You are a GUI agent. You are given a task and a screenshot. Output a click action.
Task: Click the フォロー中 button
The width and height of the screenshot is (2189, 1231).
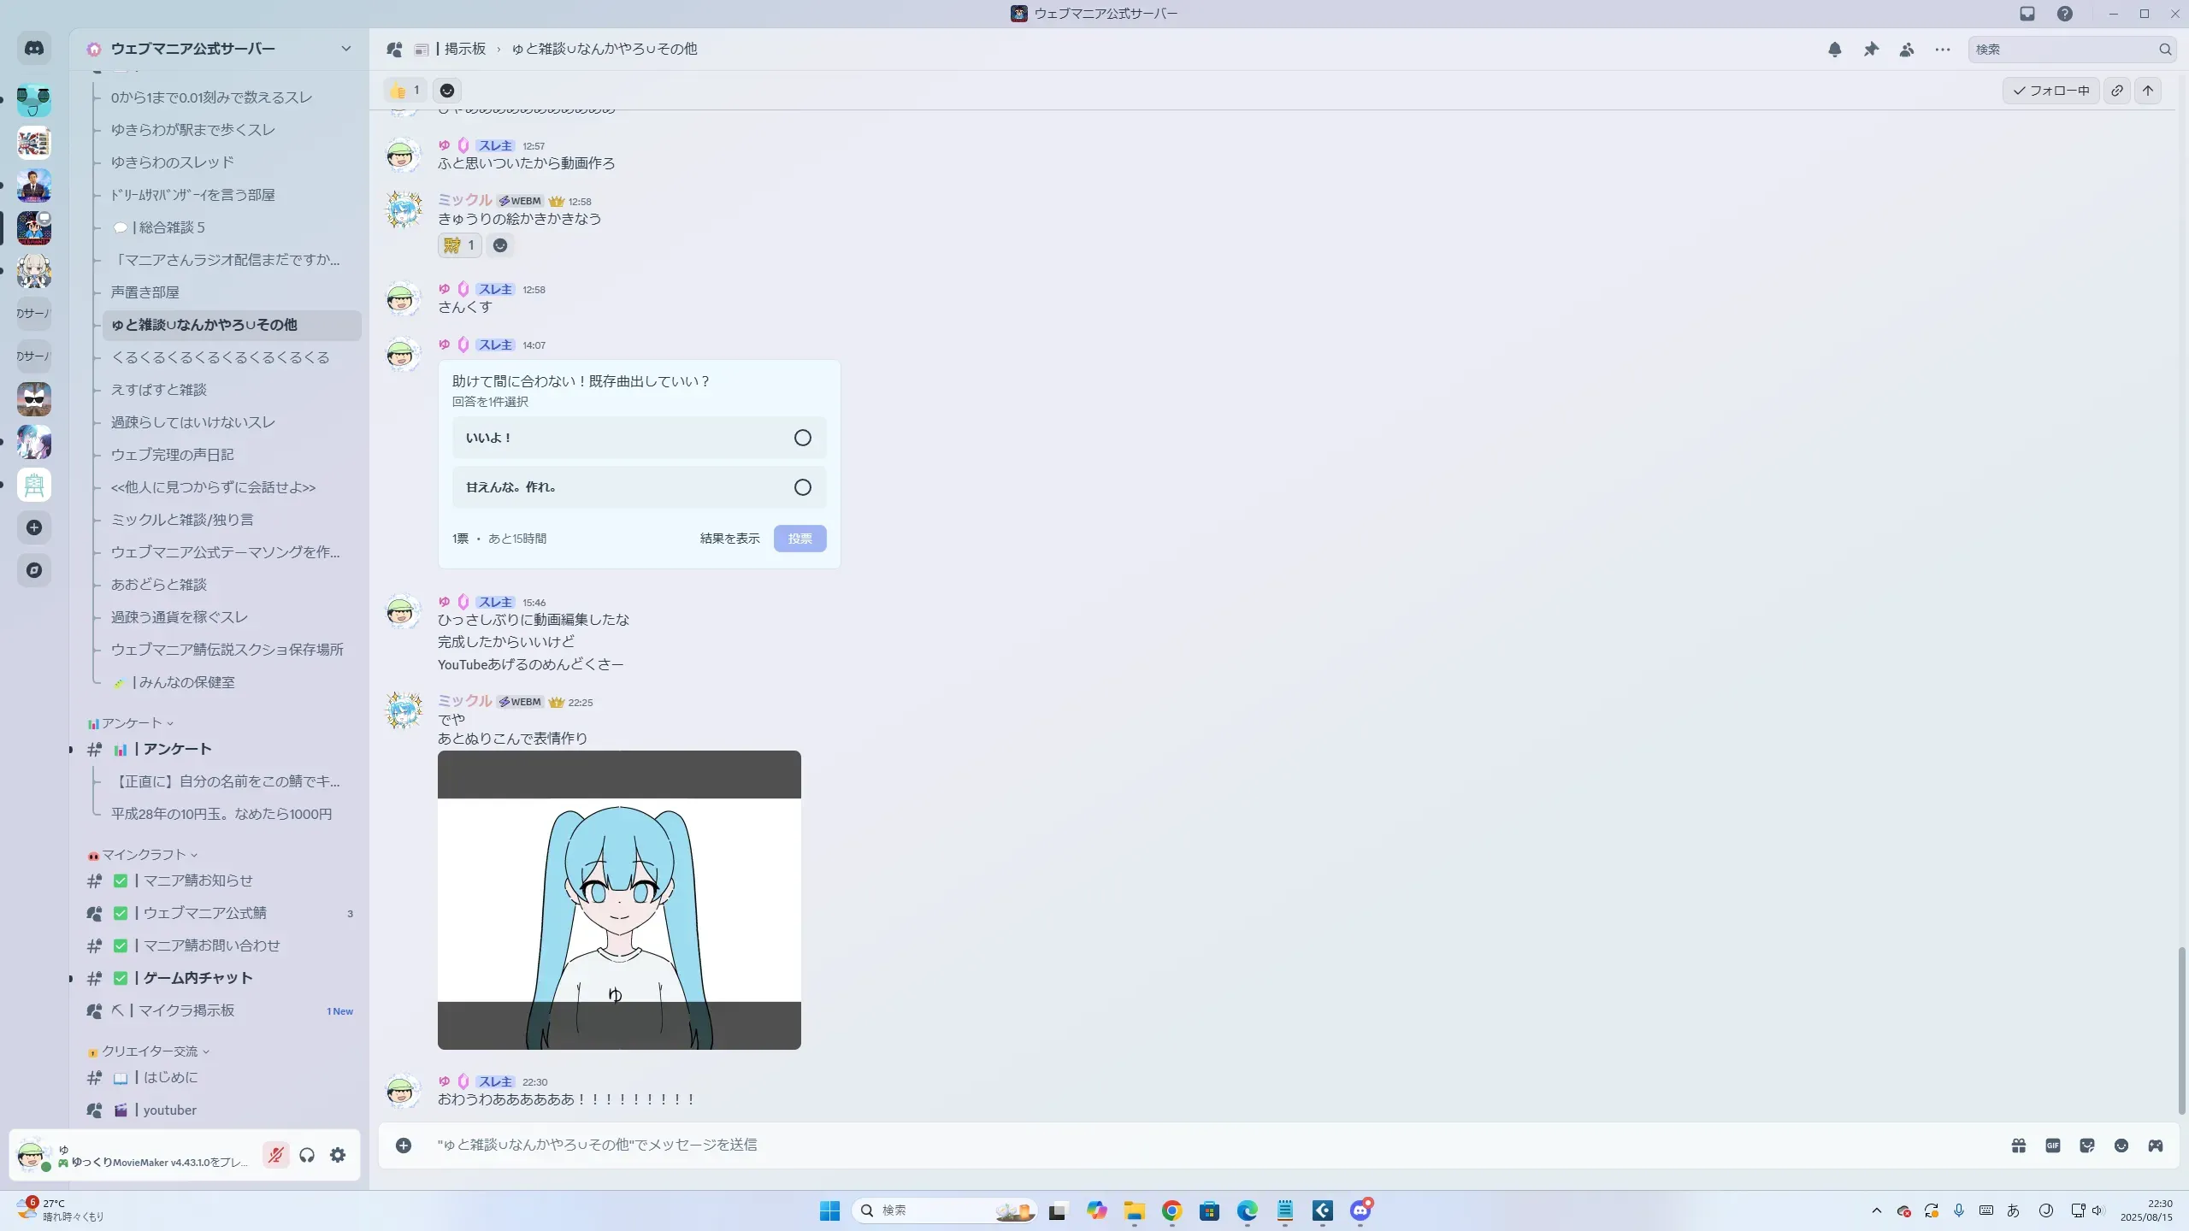2050,91
